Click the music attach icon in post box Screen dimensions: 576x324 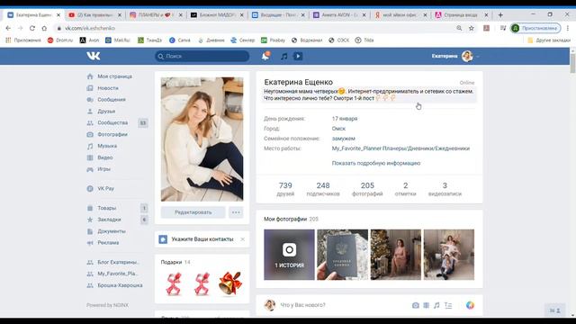tap(436, 305)
